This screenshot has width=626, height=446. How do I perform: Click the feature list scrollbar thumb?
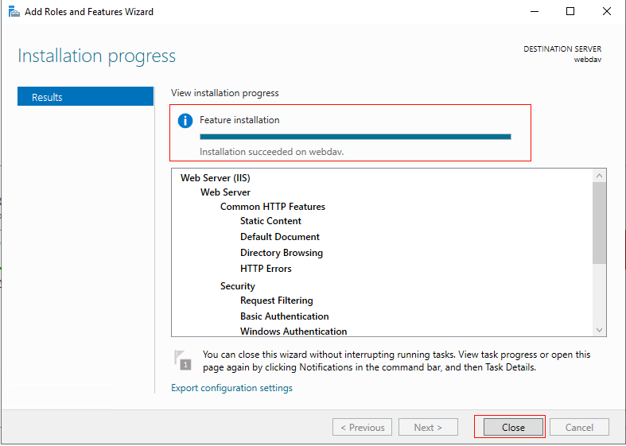tap(599, 223)
